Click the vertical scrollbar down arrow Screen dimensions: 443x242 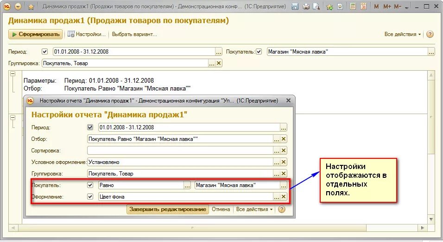(431, 219)
